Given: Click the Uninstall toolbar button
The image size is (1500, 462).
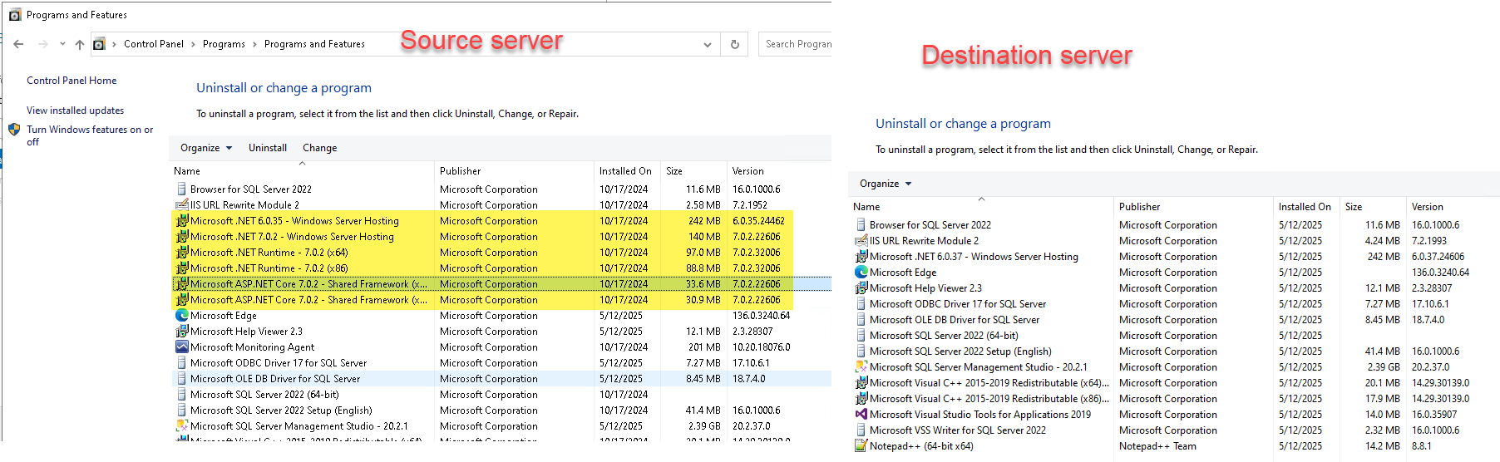Looking at the screenshot, I should tap(268, 148).
